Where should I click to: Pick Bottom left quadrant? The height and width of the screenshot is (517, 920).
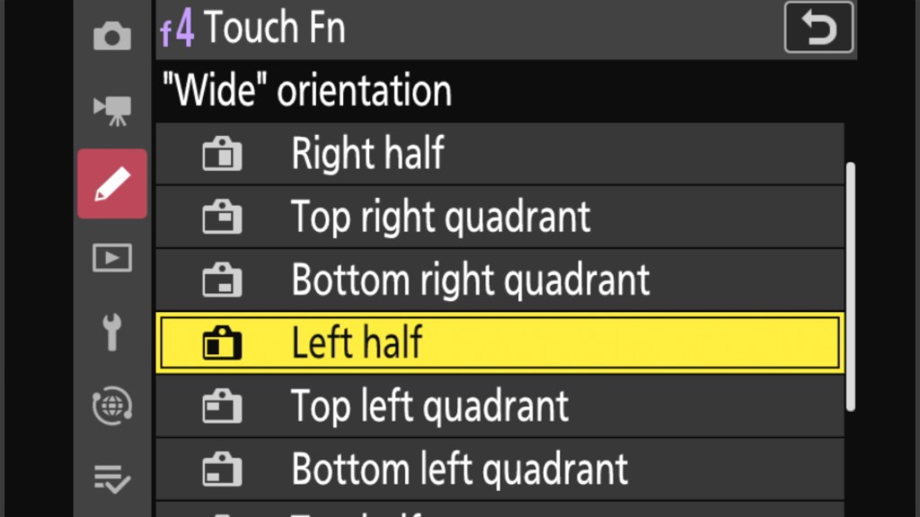click(459, 468)
